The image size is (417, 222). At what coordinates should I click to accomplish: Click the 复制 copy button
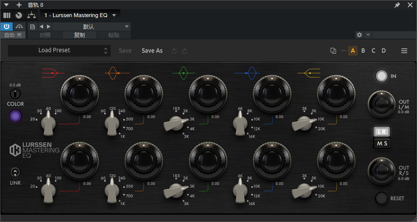coord(79,35)
